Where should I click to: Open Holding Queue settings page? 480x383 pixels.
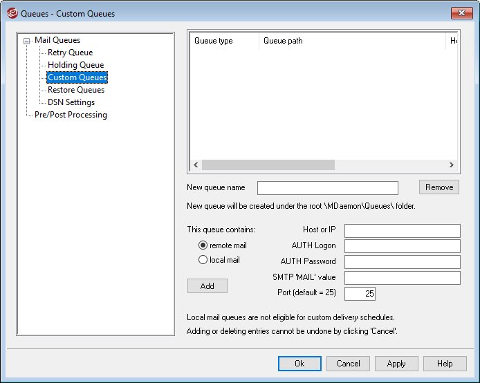coord(75,65)
